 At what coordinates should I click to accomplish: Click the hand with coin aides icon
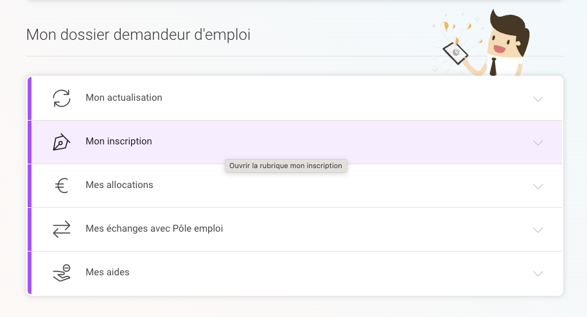click(62, 273)
